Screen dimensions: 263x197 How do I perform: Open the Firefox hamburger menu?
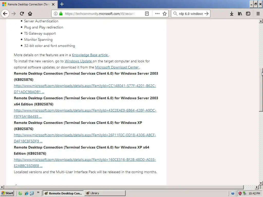[258, 14]
